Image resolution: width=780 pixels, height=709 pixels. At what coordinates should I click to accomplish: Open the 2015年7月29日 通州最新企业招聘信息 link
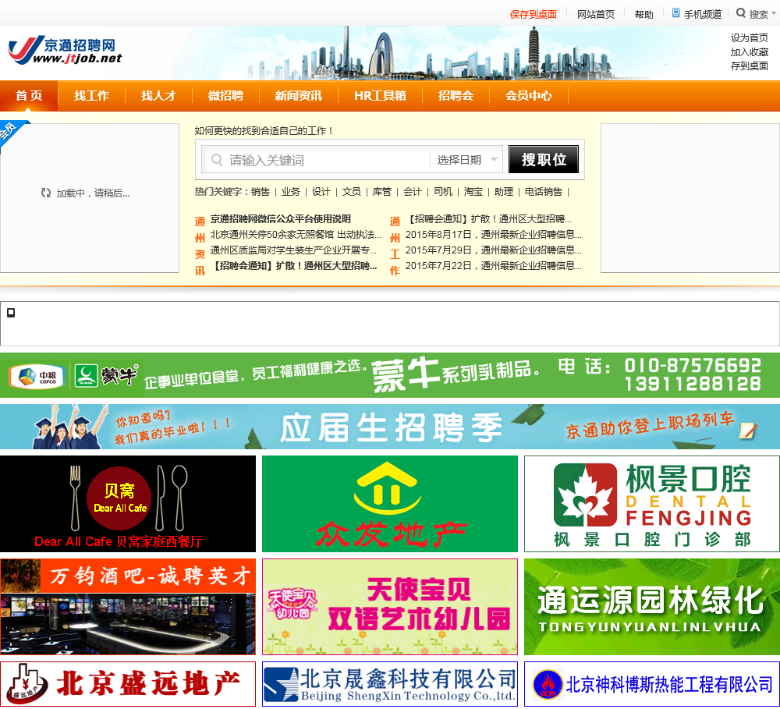point(494,250)
